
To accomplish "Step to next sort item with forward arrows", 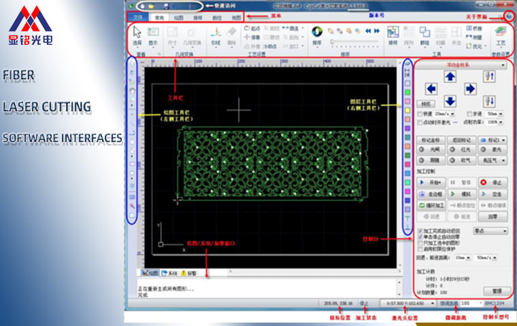I will (x=377, y=31).
